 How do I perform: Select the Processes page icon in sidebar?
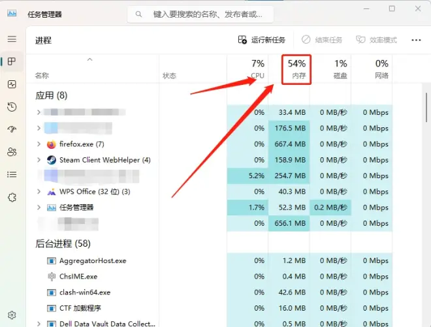point(12,62)
